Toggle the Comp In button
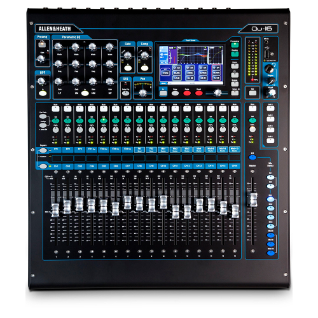The height and width of the screenshot is (318, 318). point(144,68)
